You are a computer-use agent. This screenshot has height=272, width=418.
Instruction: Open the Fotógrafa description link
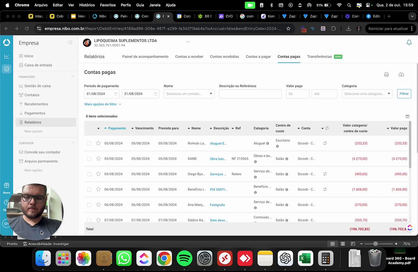(217, 205)
